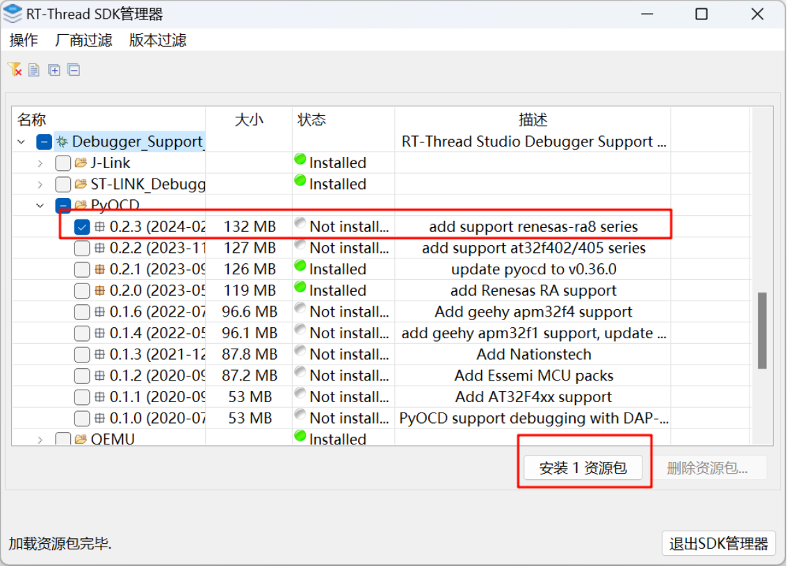Click package icon of PyOCD 0.2.2
787x566 pixels.
pos(99,248)
